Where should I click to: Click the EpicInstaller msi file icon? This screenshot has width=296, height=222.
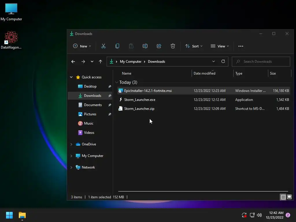click(121, 90)
